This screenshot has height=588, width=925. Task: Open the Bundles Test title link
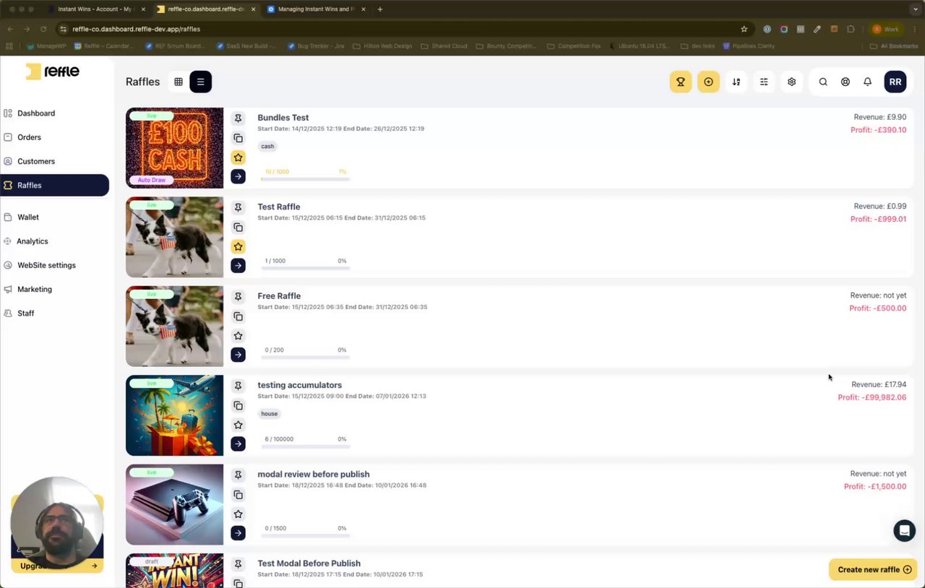coord(283,118)
